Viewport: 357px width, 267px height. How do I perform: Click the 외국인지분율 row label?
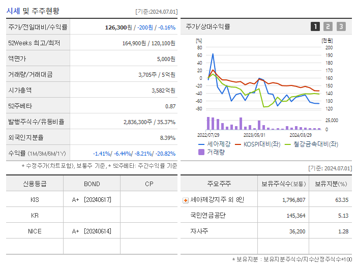[x=26, y=137]
